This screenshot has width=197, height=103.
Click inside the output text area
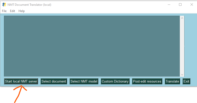[92, 46]
